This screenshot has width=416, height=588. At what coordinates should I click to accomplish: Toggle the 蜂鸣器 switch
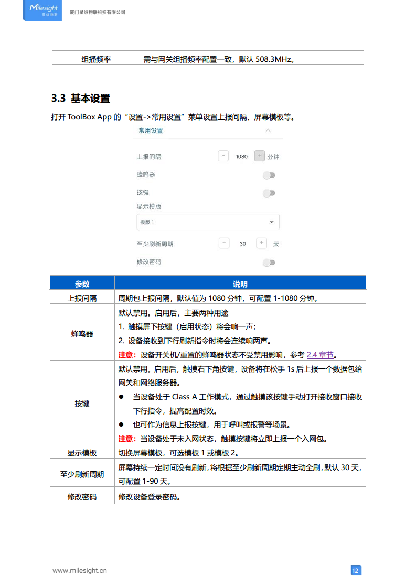[x=269, y=175]
